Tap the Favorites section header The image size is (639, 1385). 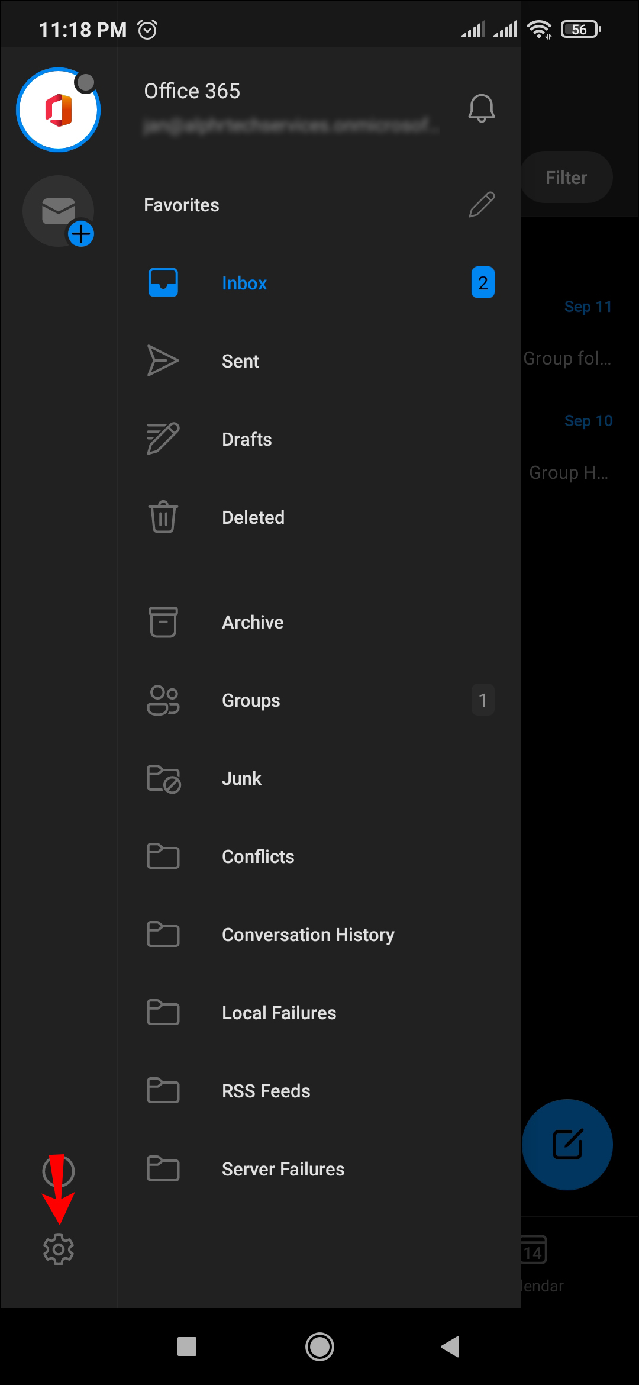[x=181, y=205]
